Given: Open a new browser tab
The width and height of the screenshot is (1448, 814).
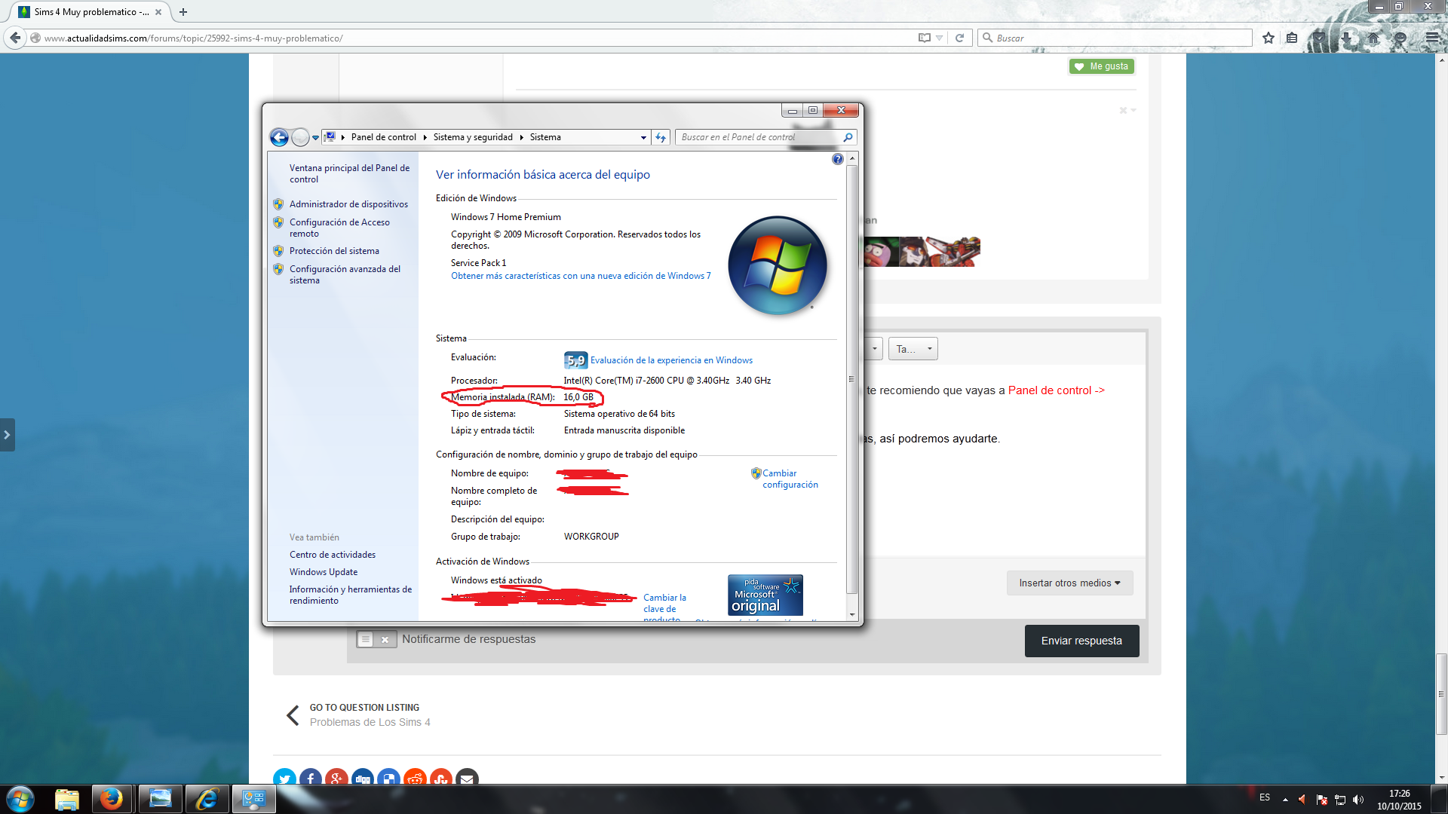Looking at the screenshot, I should click(183, 12).
